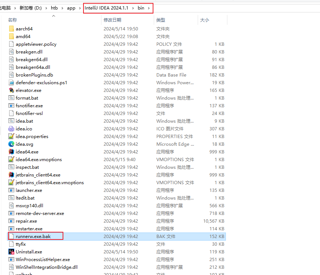Click the idea64.exe IntelliJ icon
This screenshot has height=275, width=320.
tap(11, 152)
